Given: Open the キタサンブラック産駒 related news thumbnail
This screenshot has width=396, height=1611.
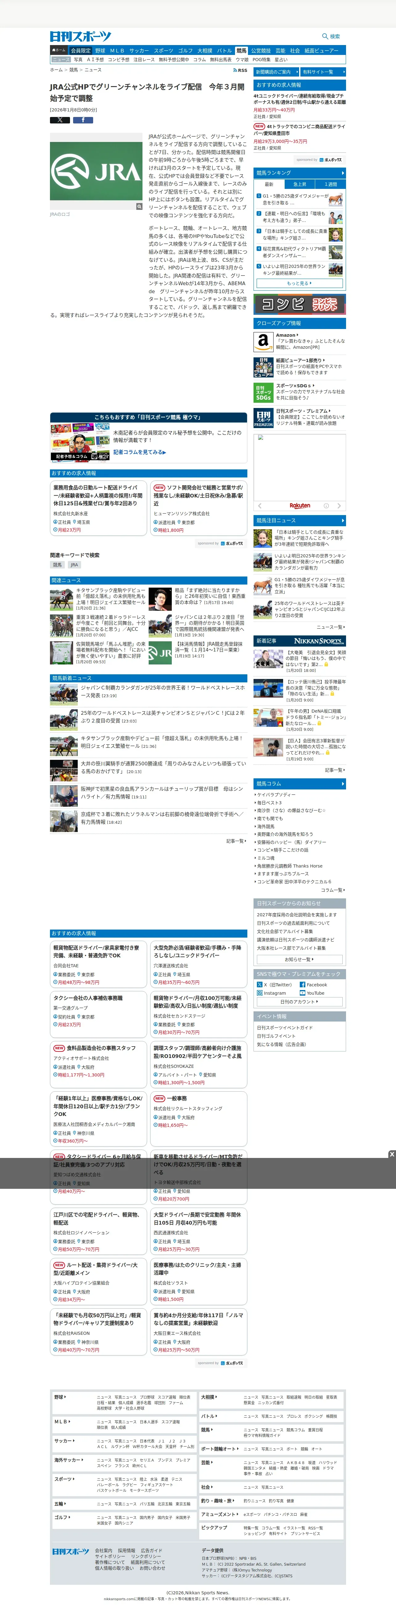Looking at the screenshot, I should (62, 598).
